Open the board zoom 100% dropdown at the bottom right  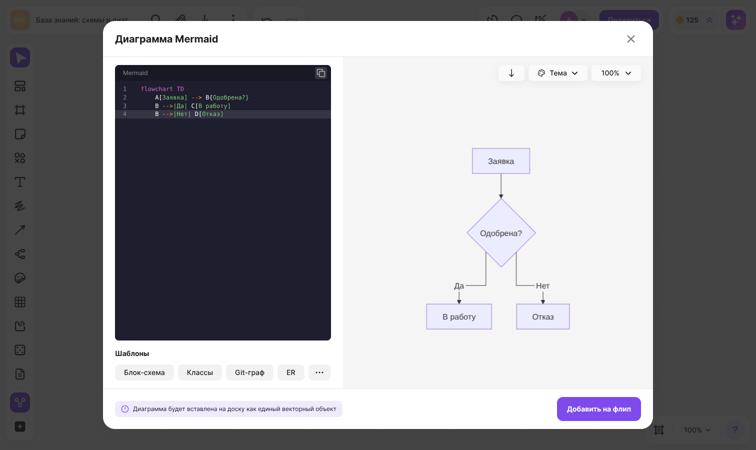pyautogui.click(x=697, y=430)
